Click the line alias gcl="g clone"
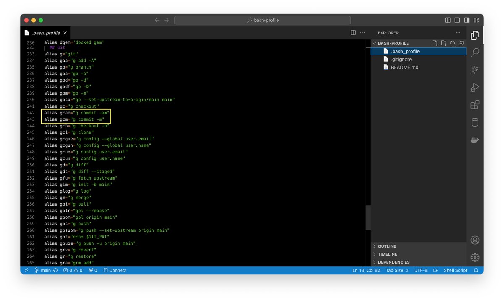 coord(69,132)
